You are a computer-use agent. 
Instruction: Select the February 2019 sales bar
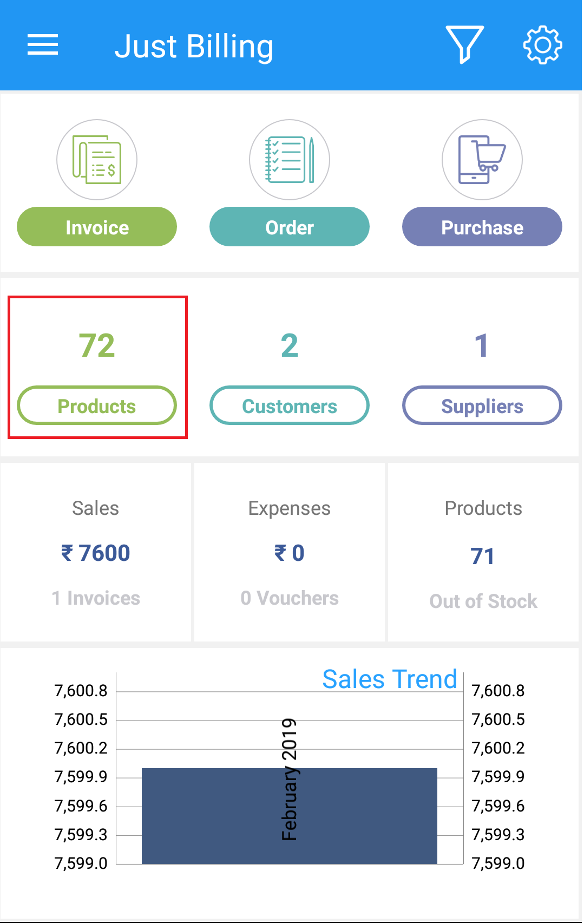pos(290,816)
